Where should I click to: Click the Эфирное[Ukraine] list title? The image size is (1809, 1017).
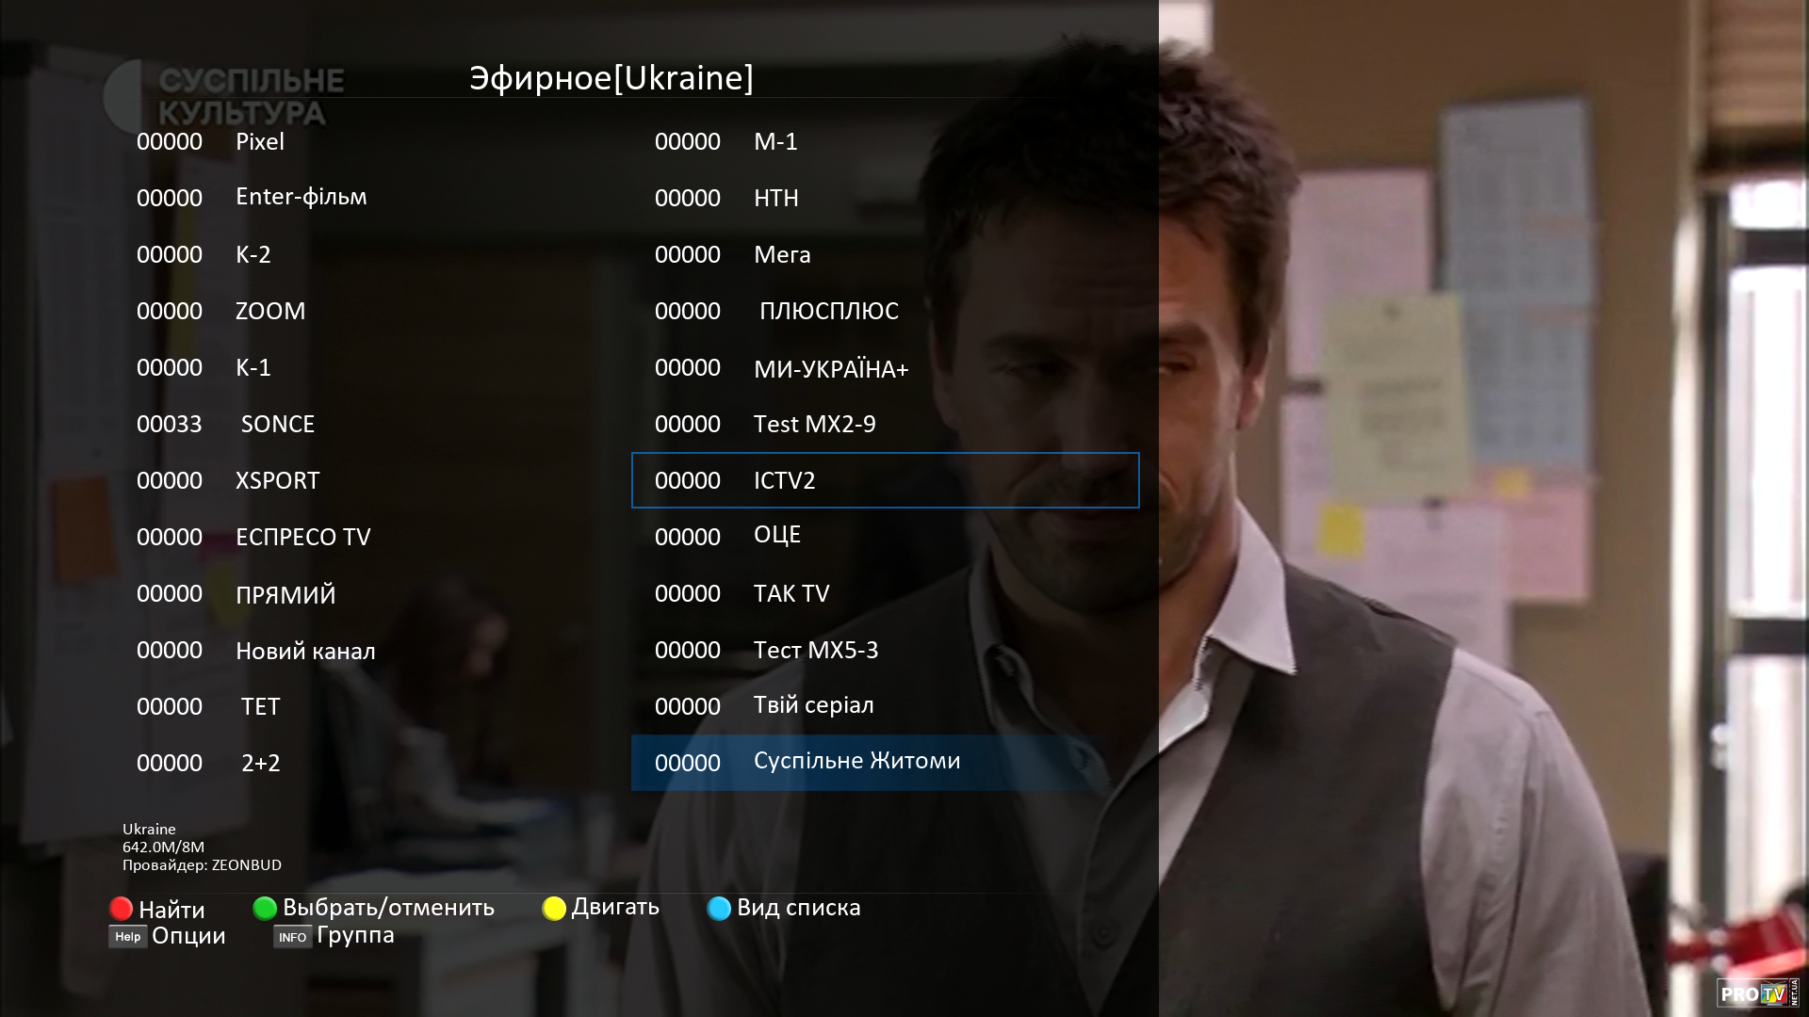pyautogui.click(x=611, y=78)
